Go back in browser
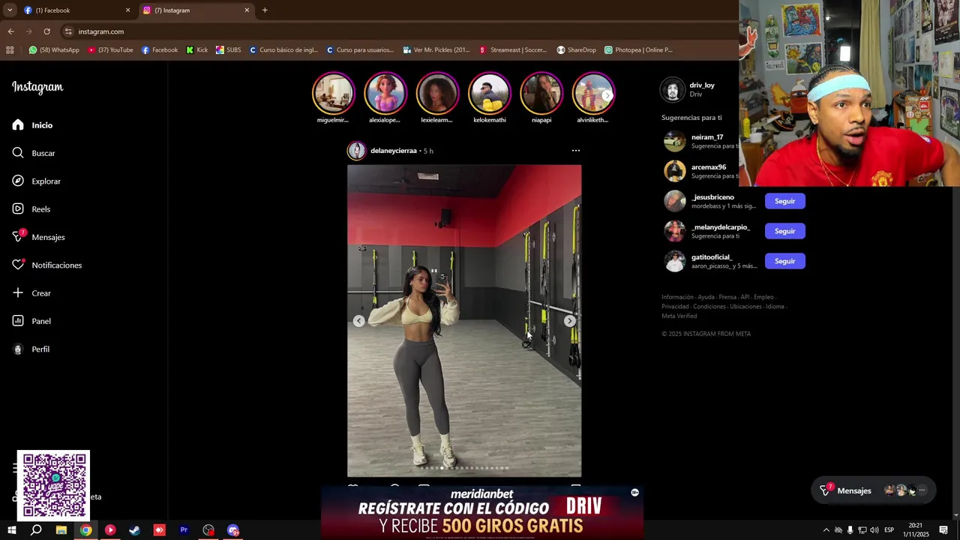Image resolution: width=960 pixels, height=540 pixels. click(10, 31)
